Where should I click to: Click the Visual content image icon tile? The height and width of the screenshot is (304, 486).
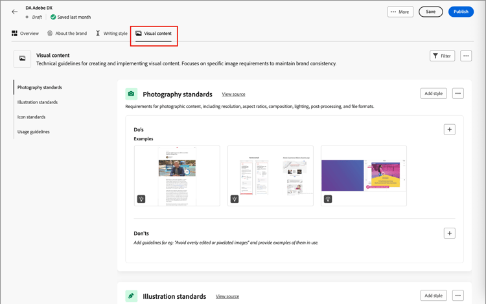22,59
